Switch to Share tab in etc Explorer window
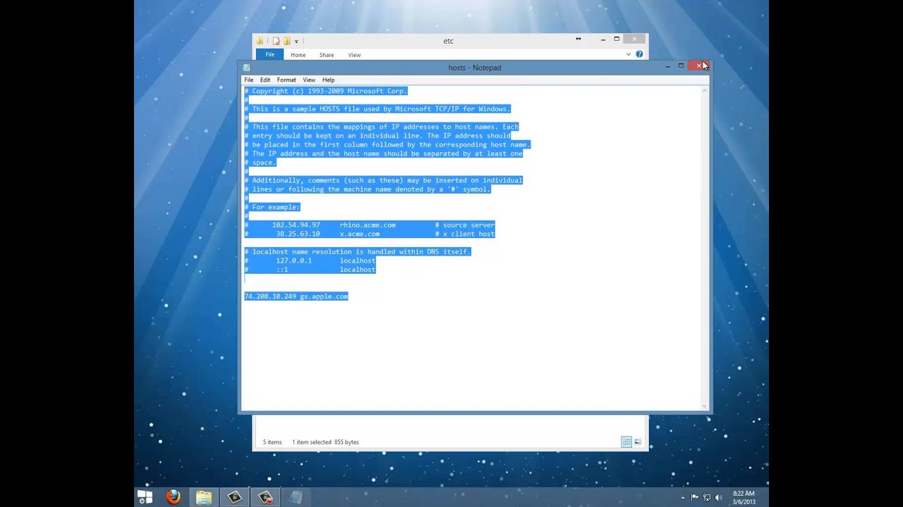 [326, 55]
